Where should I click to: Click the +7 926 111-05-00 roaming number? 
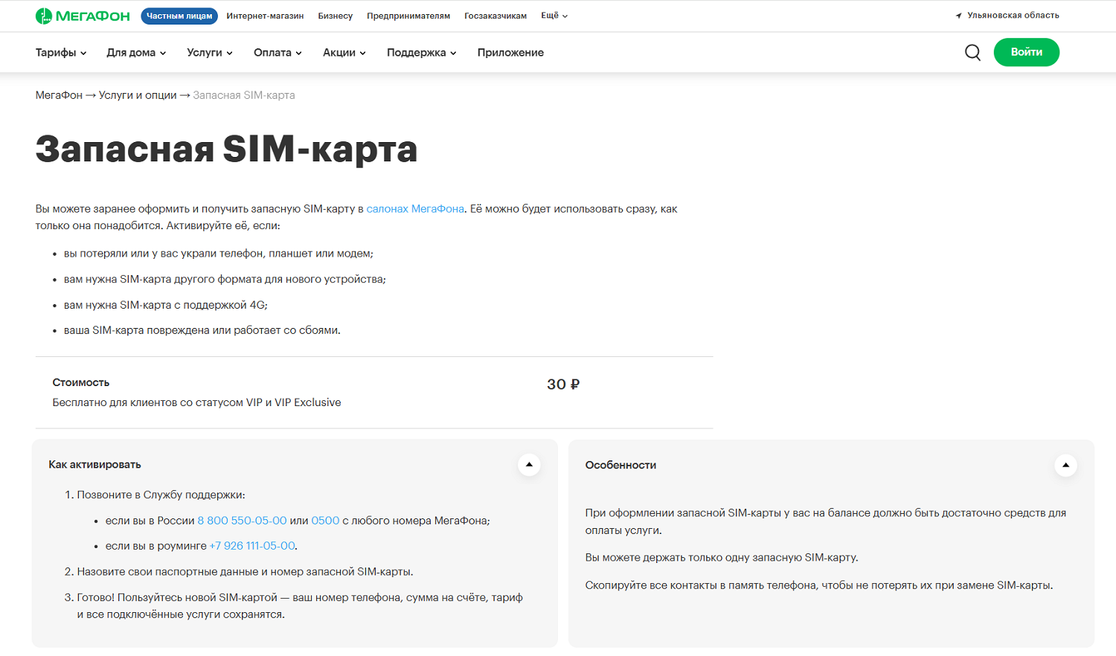point(252,546)
